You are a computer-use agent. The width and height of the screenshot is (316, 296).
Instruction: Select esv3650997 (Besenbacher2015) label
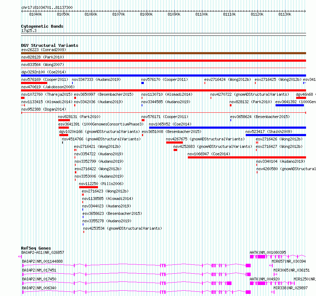tap(104, 94)
